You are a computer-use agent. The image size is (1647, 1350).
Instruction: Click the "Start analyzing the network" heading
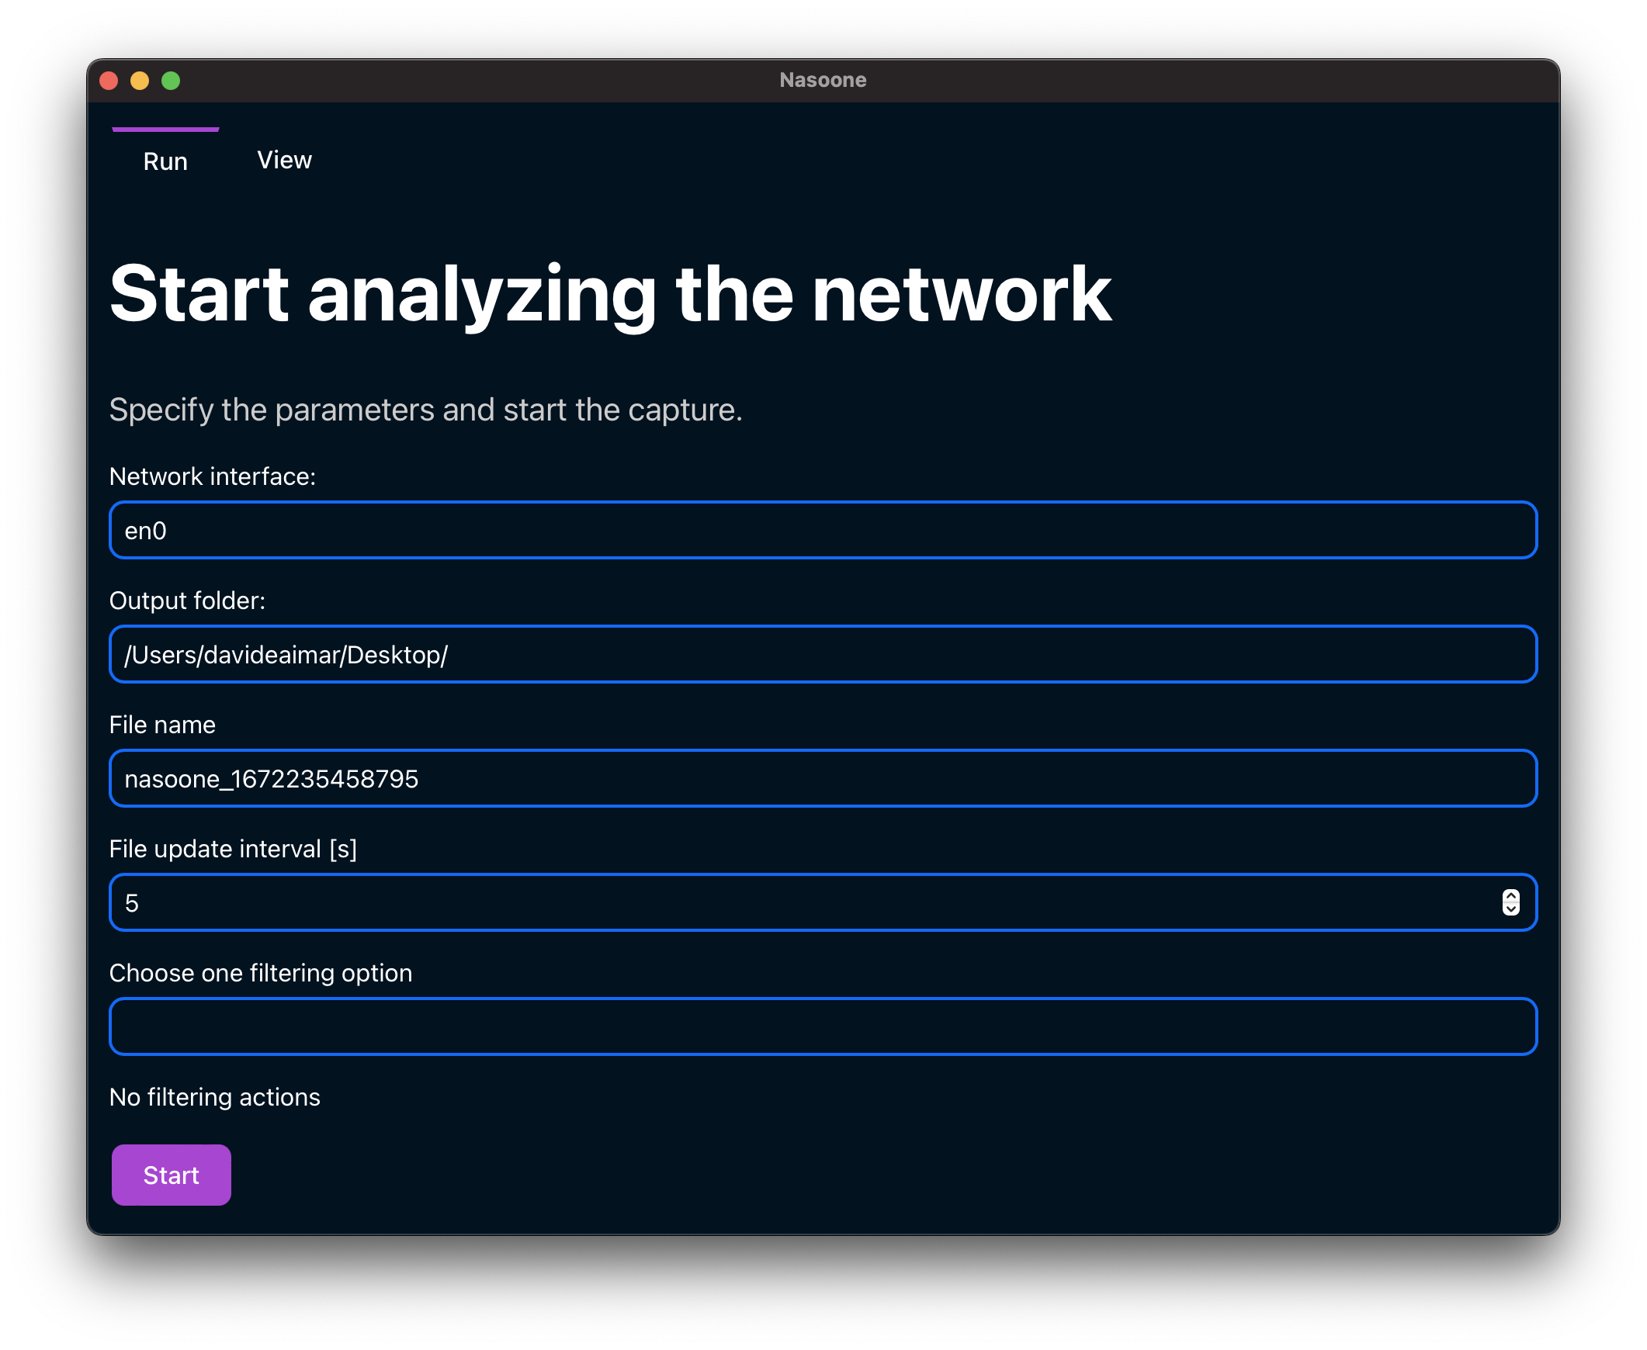(x=610, y=294)
